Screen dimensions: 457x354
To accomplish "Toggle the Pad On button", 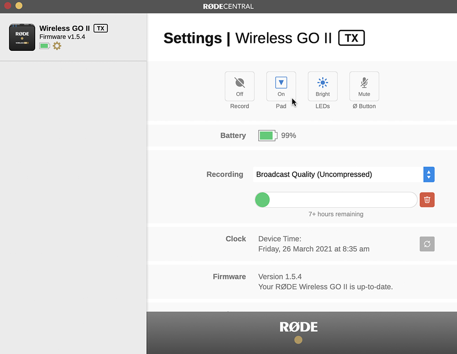I will [x=281, y=86].
